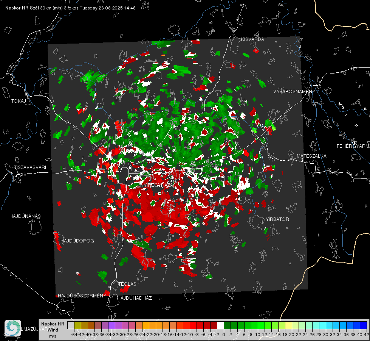This screenshot has height=341, width=370.
Task: Click the FEHÉRGYARMAT town label
Action: point(353,146)
